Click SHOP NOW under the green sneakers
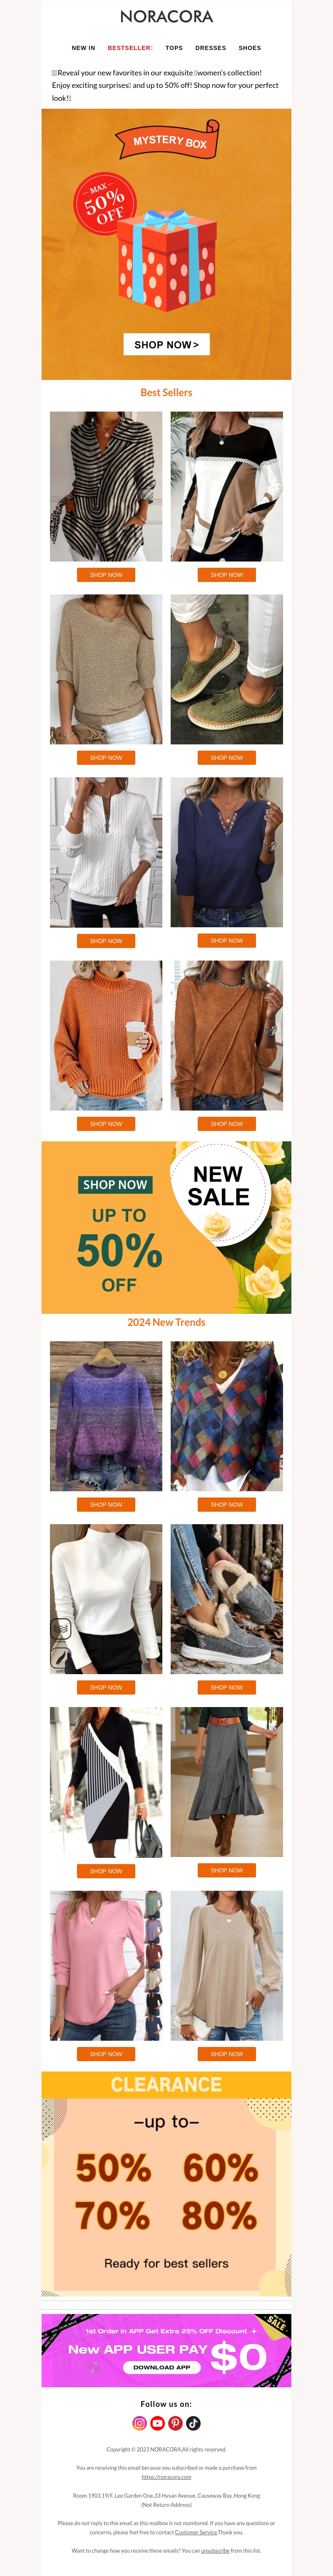The width and height of the screenshot is (333, 2576). coord(227,758)
